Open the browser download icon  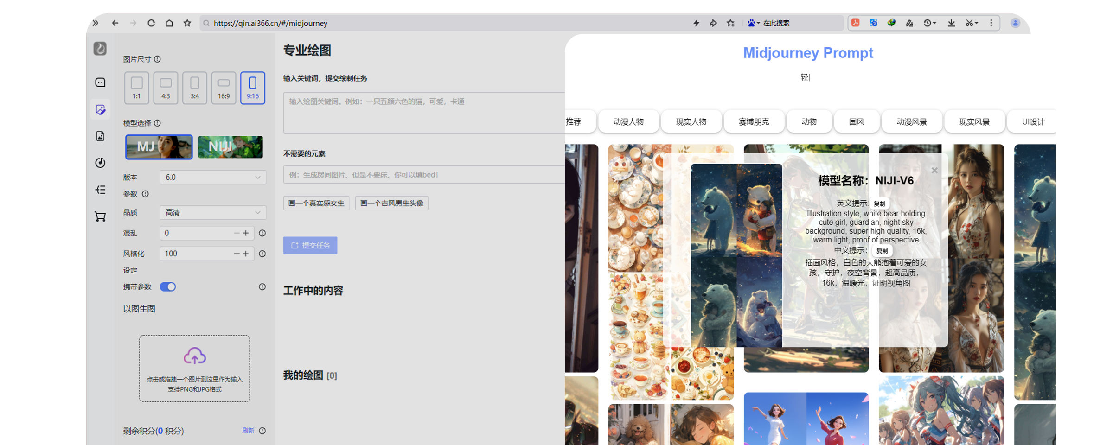951,23
